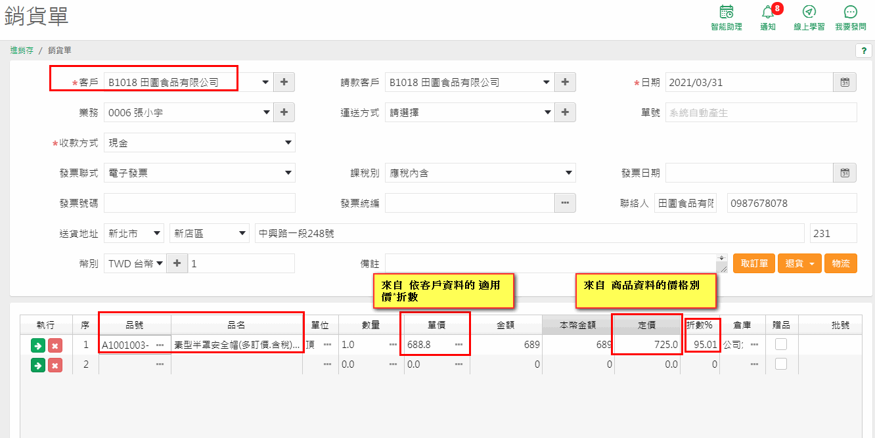The image size is (875, 438).
Task: Expand the 發票聯式 dropdown
Action: pos(288,173)
